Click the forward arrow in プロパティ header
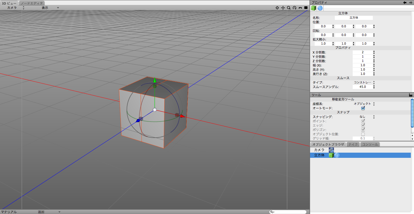The image size is (414, 214). coord(411,2)
